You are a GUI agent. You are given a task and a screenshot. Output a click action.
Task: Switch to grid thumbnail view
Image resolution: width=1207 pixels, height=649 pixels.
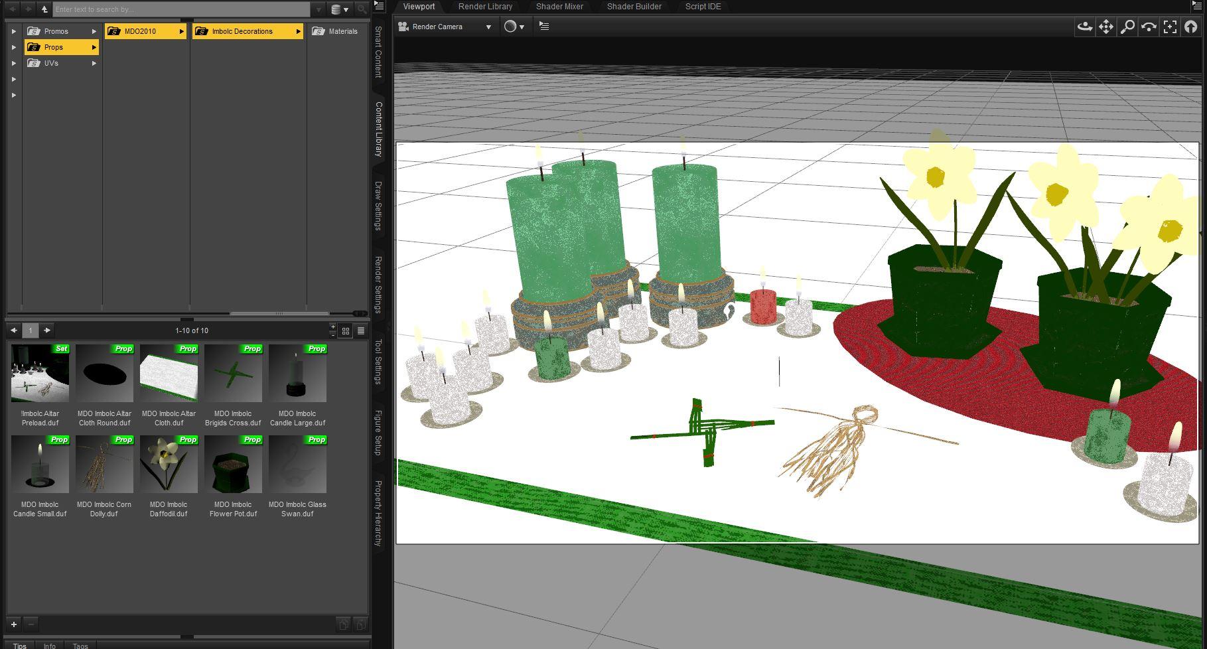tap(346, 330)
